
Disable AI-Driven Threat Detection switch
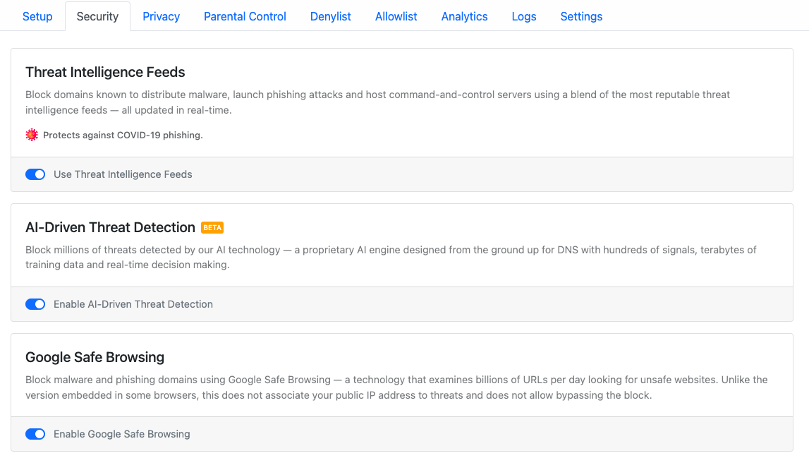(35, 304)
